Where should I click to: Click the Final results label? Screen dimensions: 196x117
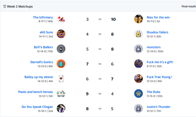tap(188, 7)
